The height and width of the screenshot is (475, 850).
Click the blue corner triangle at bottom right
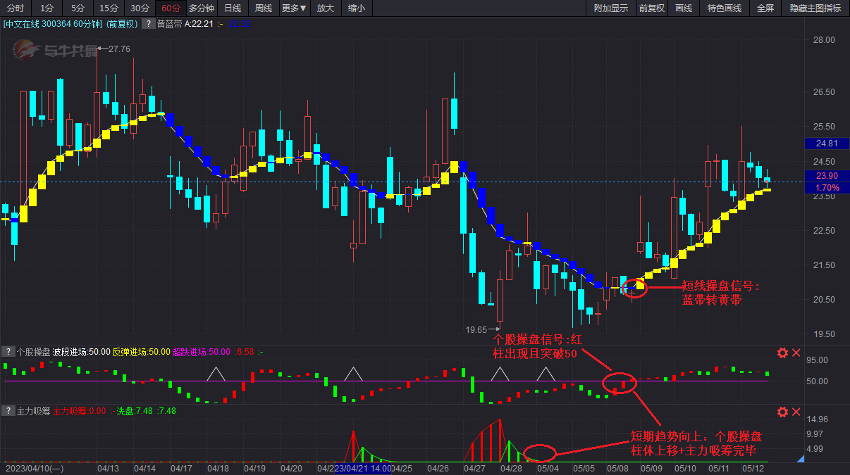(799, 459)
